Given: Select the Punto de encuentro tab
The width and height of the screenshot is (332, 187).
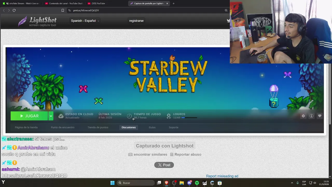Looking at the screenshot, I should (x=63, y=127).
